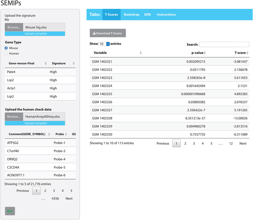Image resolution: width=253 pixels, height=220 pixels.
Task: Go to T-scores page 3
Action: click(194, 143)
